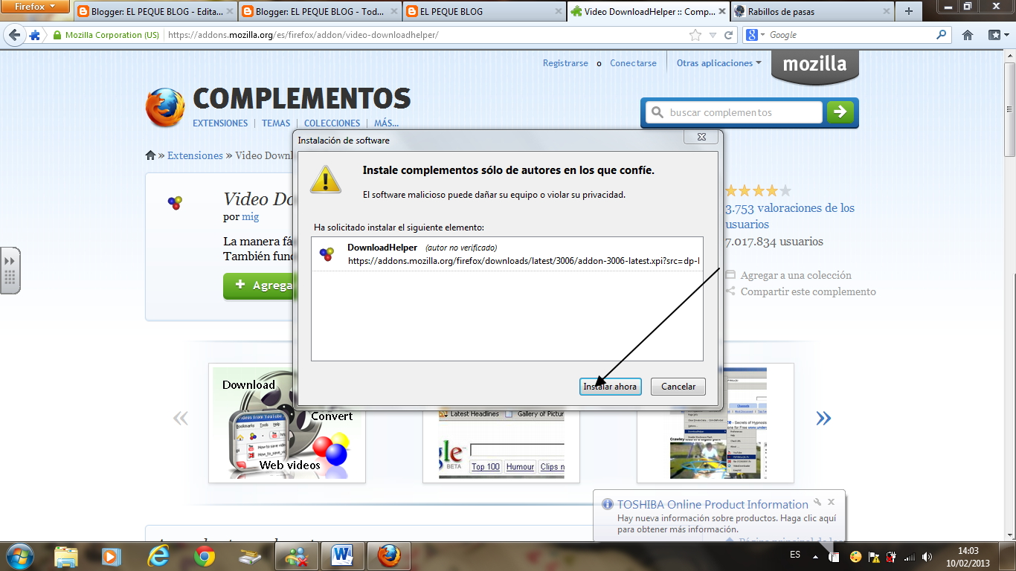Open 3.753 valoraciones de los usuarios link

point(790,216)
